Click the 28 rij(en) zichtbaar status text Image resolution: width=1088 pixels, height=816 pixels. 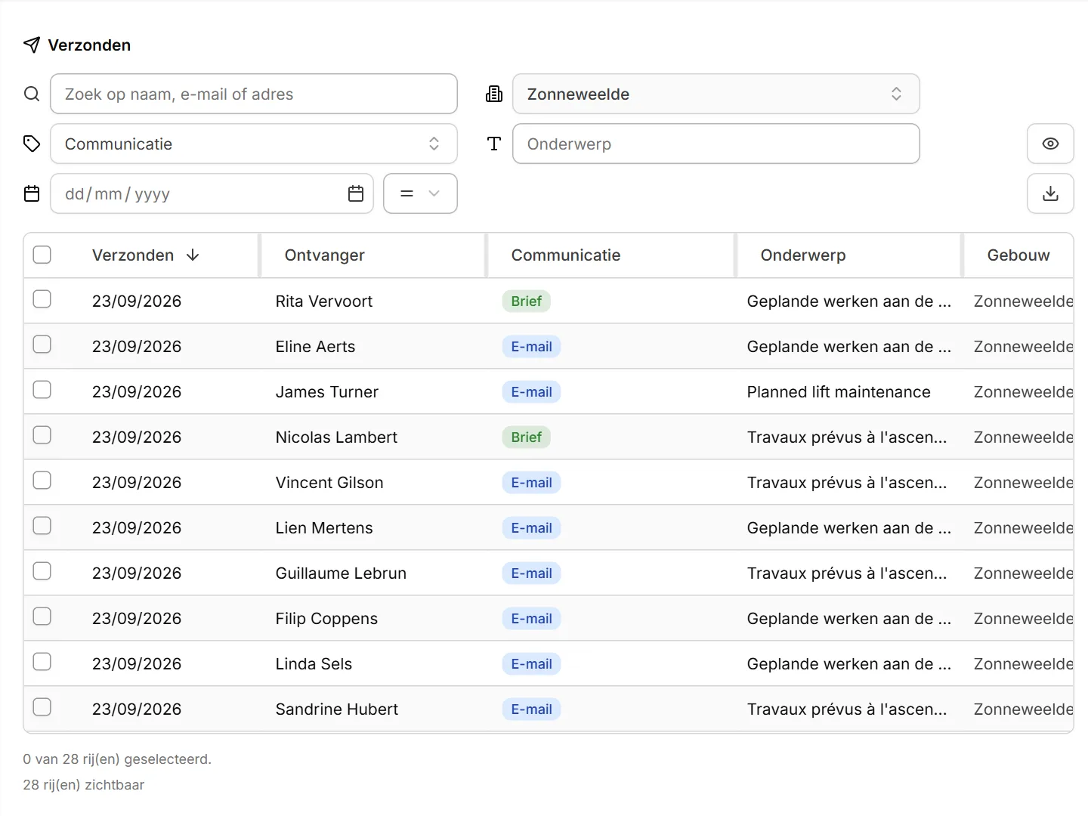84,785
